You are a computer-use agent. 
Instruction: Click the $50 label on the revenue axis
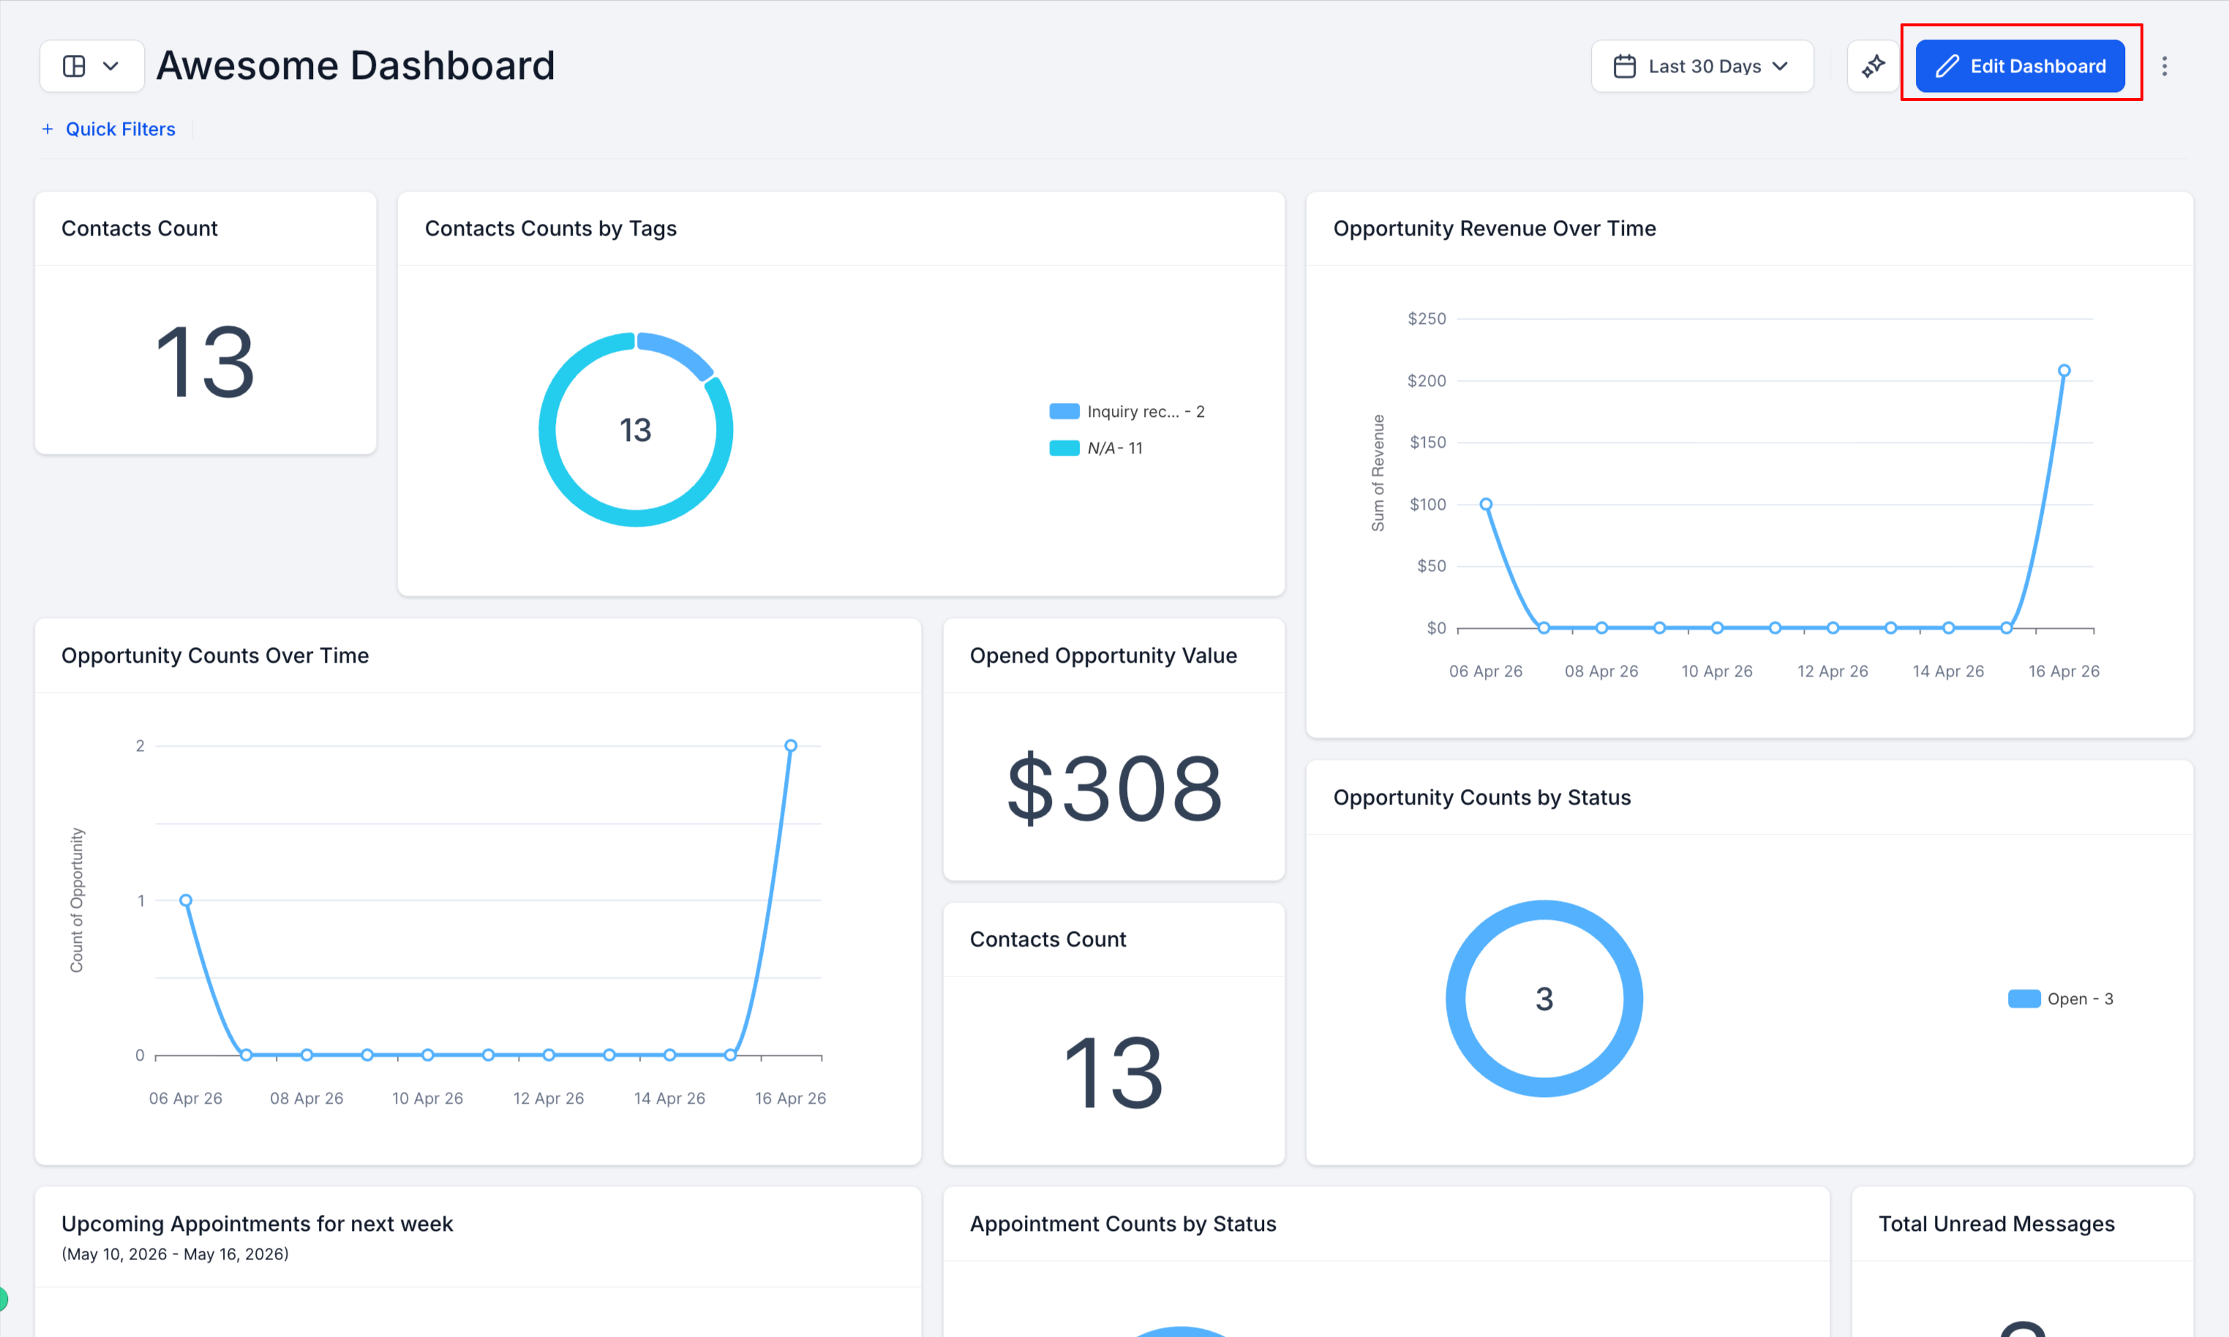tap(1432, 566)
